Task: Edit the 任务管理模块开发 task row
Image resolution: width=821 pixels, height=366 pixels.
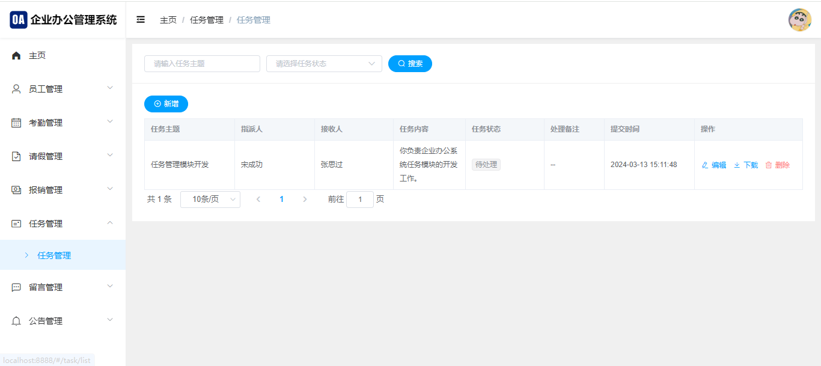Action: tap(714, 165)
